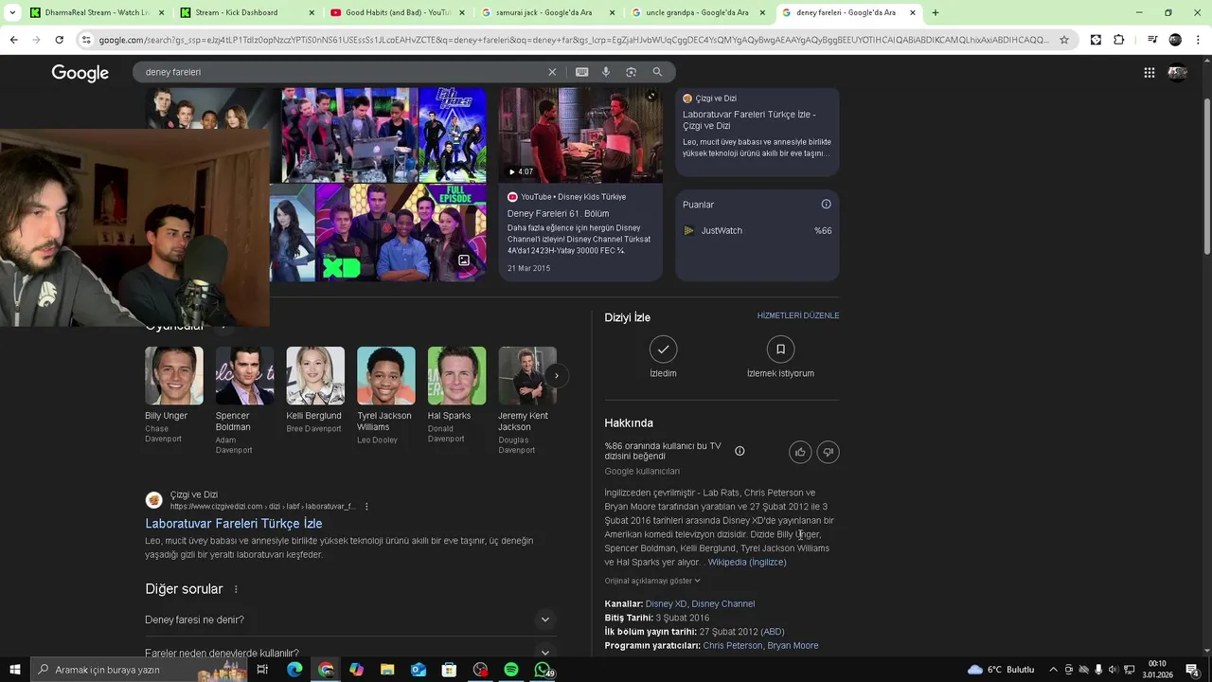The height and width of the screenshot is (682, 1212).
Task: Select Hal Sparks cast photo
Action: pyautogui.click(x=456, y=376)
